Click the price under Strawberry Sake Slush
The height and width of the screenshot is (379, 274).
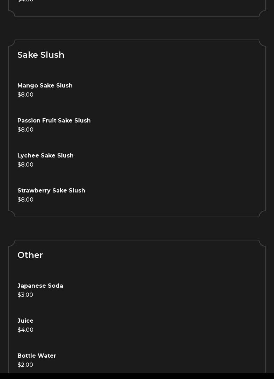pos(25,200)
